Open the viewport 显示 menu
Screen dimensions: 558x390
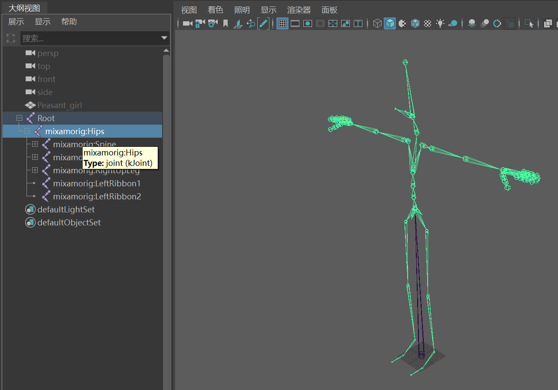click(269, 10)
